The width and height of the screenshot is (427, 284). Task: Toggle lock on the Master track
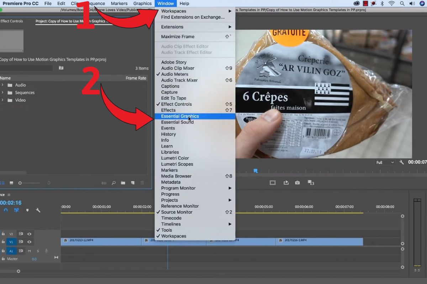pyautogui.click(x=3, y=259)
